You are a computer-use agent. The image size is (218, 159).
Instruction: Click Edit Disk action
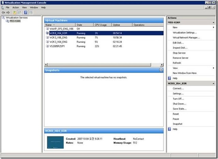point(178,43)
